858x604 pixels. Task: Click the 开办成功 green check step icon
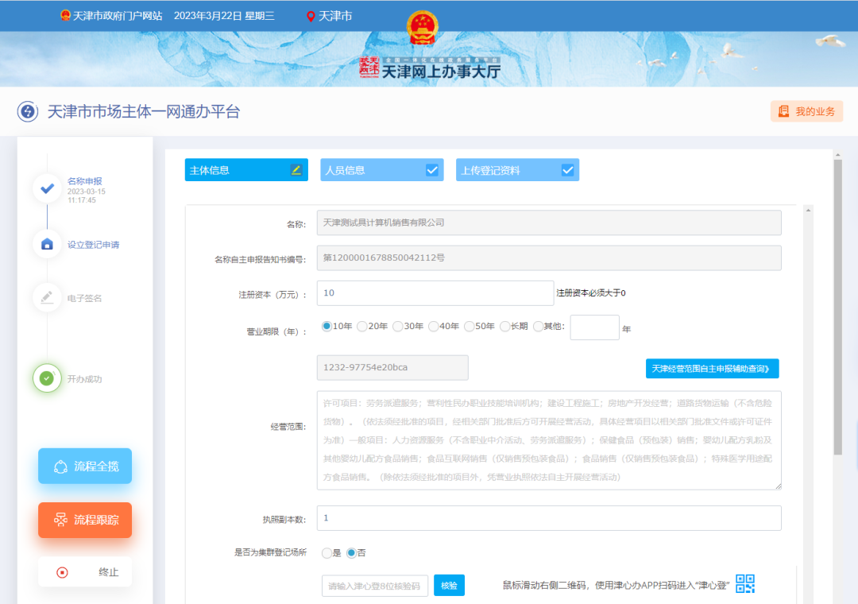coord(47,378)
